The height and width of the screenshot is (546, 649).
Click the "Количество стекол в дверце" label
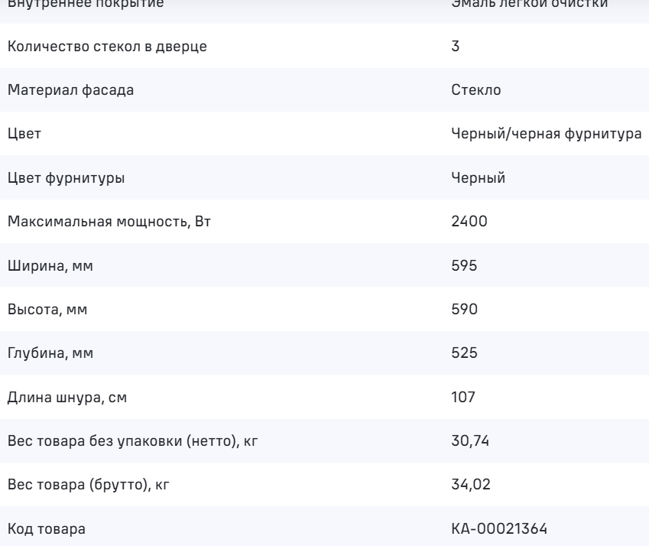(x=107, y=46)
